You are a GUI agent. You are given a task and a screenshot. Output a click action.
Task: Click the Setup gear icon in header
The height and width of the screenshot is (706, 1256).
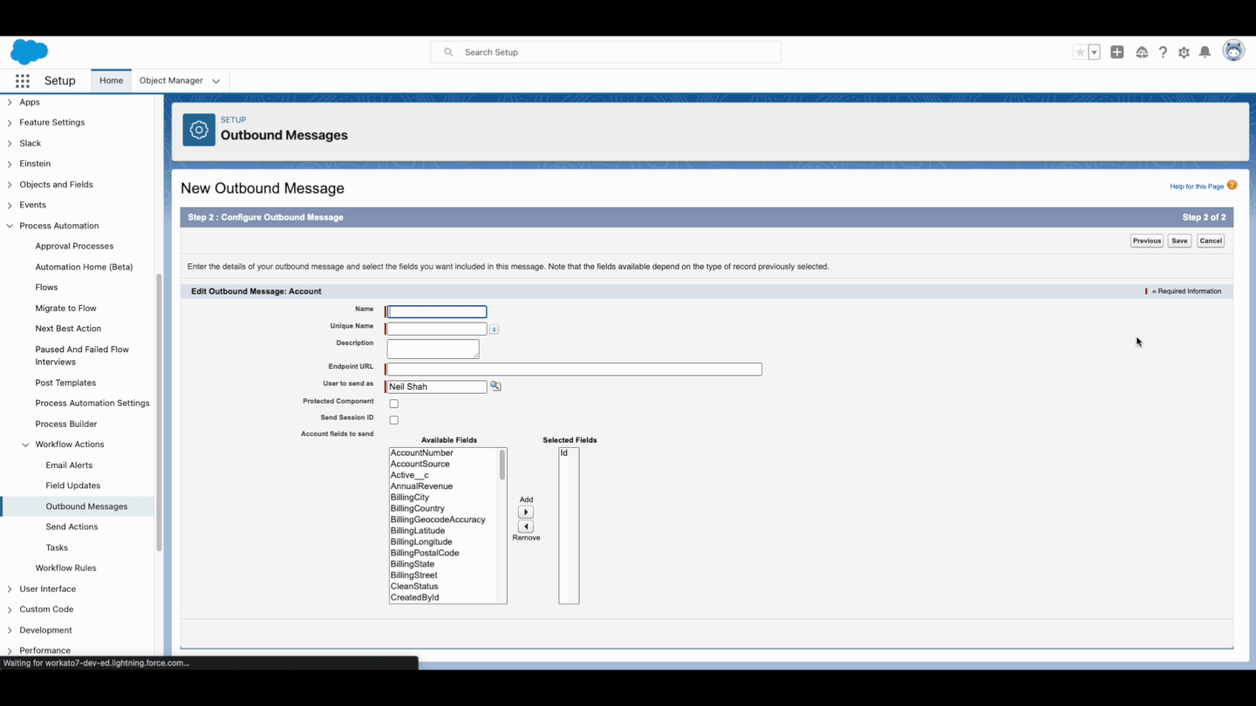(1184, 52)
